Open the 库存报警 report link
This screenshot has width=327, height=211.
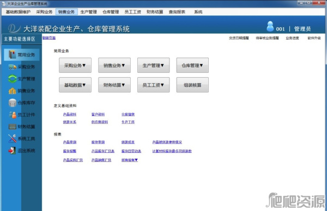pos(70,151)
